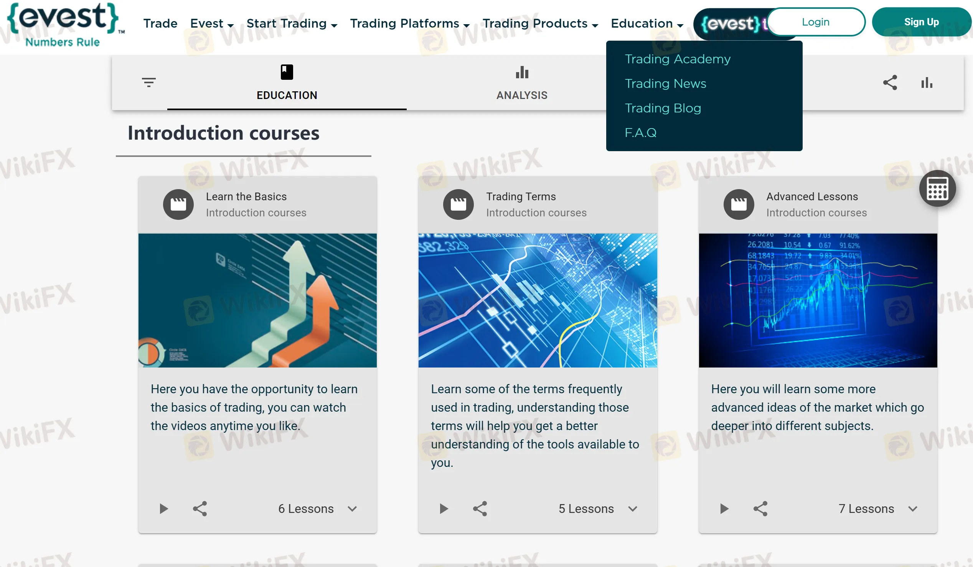Click the filter list icon in toolbar
973x567 pixels.
[148, 82]
